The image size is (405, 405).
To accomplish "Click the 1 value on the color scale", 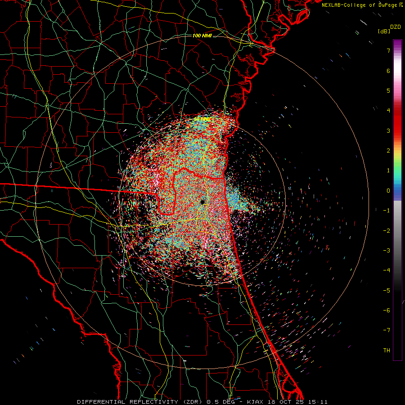I will pyautogui.click(x=388, y=171).
